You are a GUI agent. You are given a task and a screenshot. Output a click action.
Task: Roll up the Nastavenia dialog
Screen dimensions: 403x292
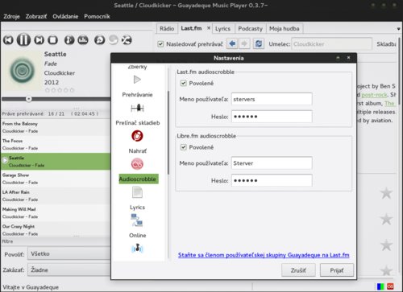point(338,58)
